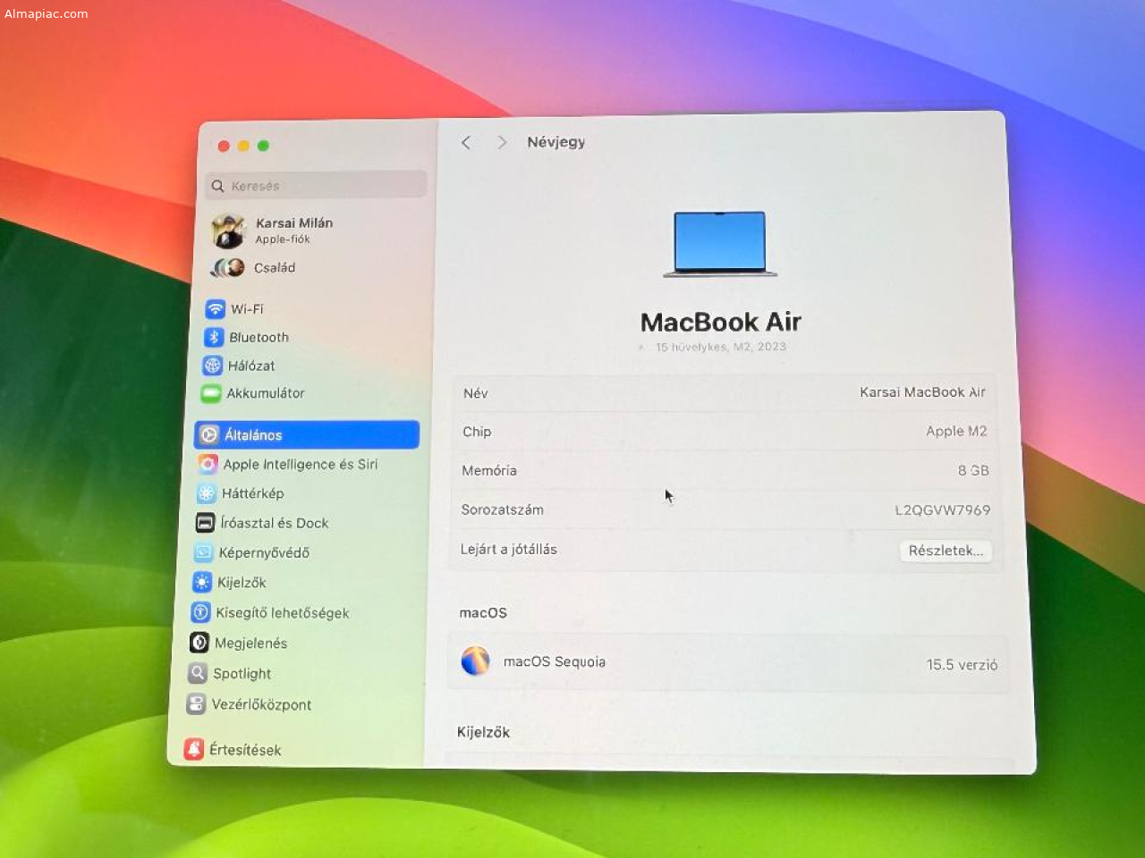This screenshot has height=858, width=1145.
Task: Go forward with the right chevron
Action: tap(502, 143)
